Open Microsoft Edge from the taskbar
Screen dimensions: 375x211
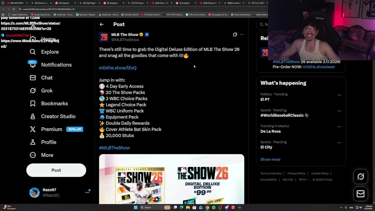click(181, 207)
